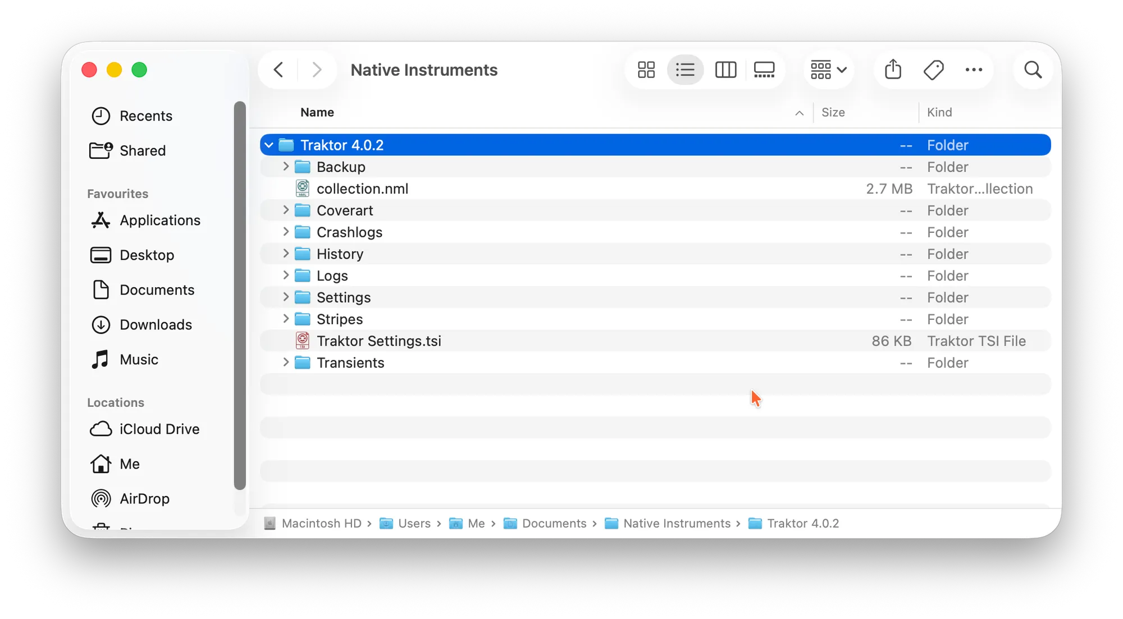The width and height of the screenshot is (1123, 619).
Task: Click the Share toolbar icon
Action: 893,70
